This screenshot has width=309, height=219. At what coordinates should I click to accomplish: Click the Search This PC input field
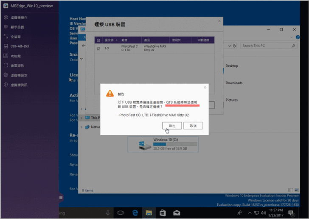tap(269, 46)
